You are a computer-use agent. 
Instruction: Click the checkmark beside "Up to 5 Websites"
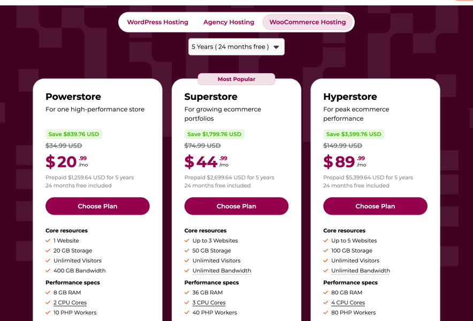point(326,240)
